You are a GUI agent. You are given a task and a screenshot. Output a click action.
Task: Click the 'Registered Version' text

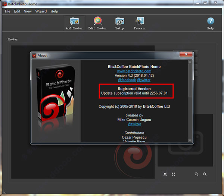point(134,89)
